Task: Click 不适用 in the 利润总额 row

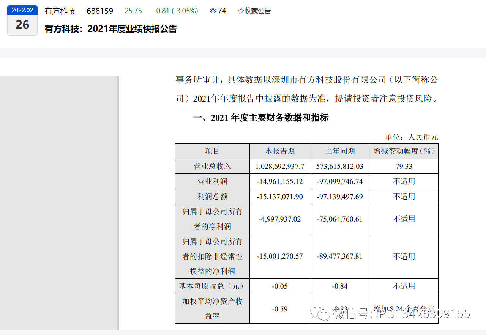Action: click(404, 197)
